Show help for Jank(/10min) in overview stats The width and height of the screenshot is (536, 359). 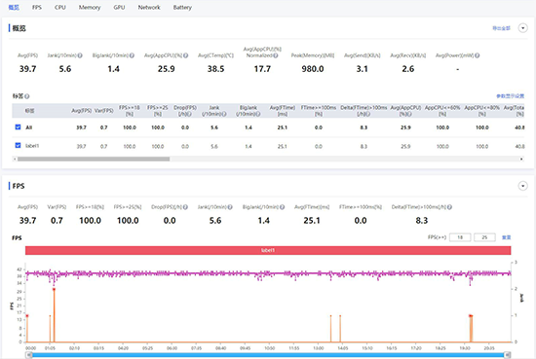(x=80, y=55)
